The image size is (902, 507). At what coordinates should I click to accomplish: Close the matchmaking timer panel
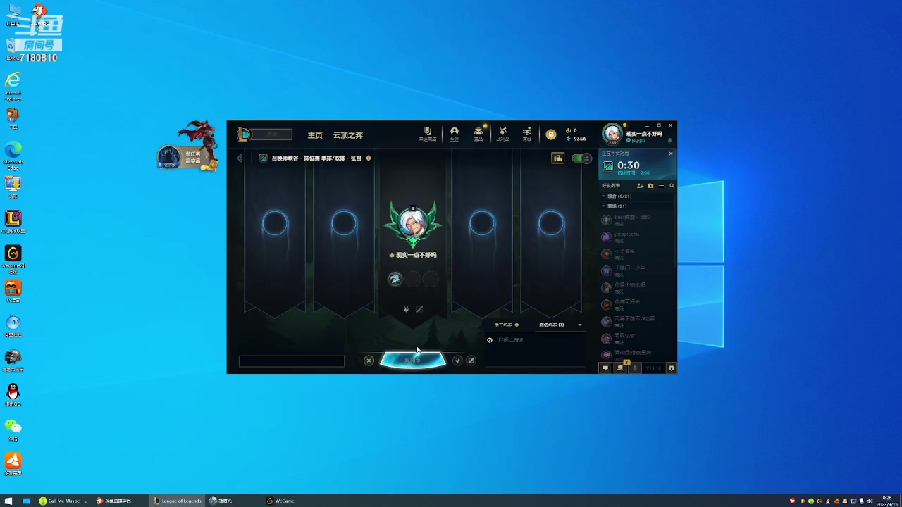pos(671,154)
